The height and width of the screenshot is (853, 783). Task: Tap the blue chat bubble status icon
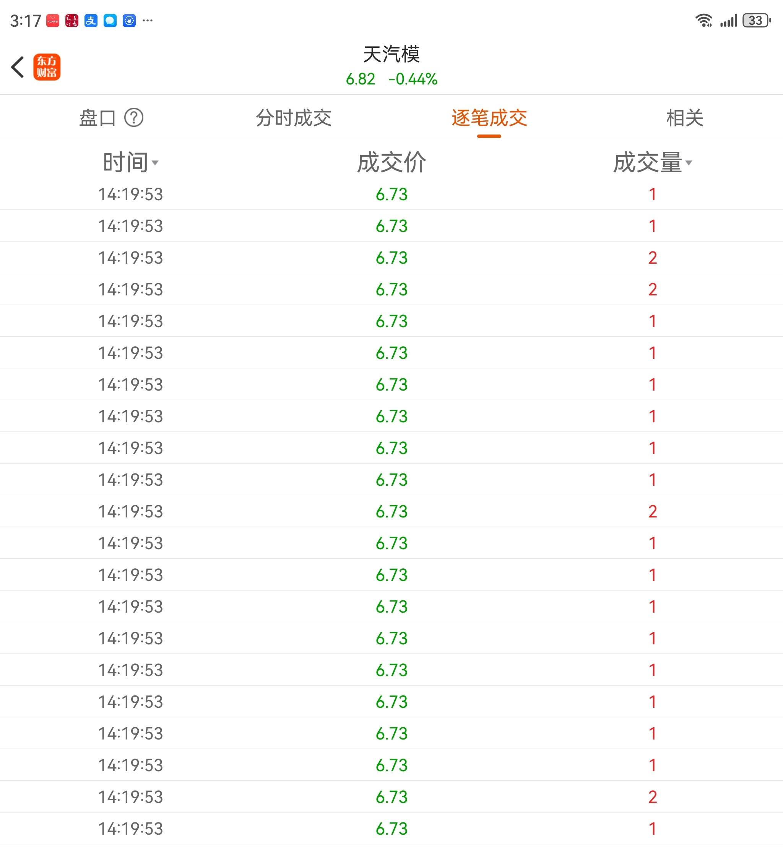tap(110, 20)
